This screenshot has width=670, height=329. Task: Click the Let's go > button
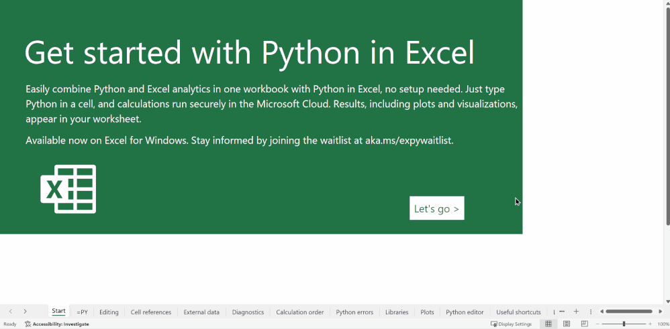[436, 208]
